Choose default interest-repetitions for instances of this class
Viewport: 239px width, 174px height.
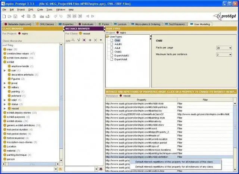(x=174, y=162)
